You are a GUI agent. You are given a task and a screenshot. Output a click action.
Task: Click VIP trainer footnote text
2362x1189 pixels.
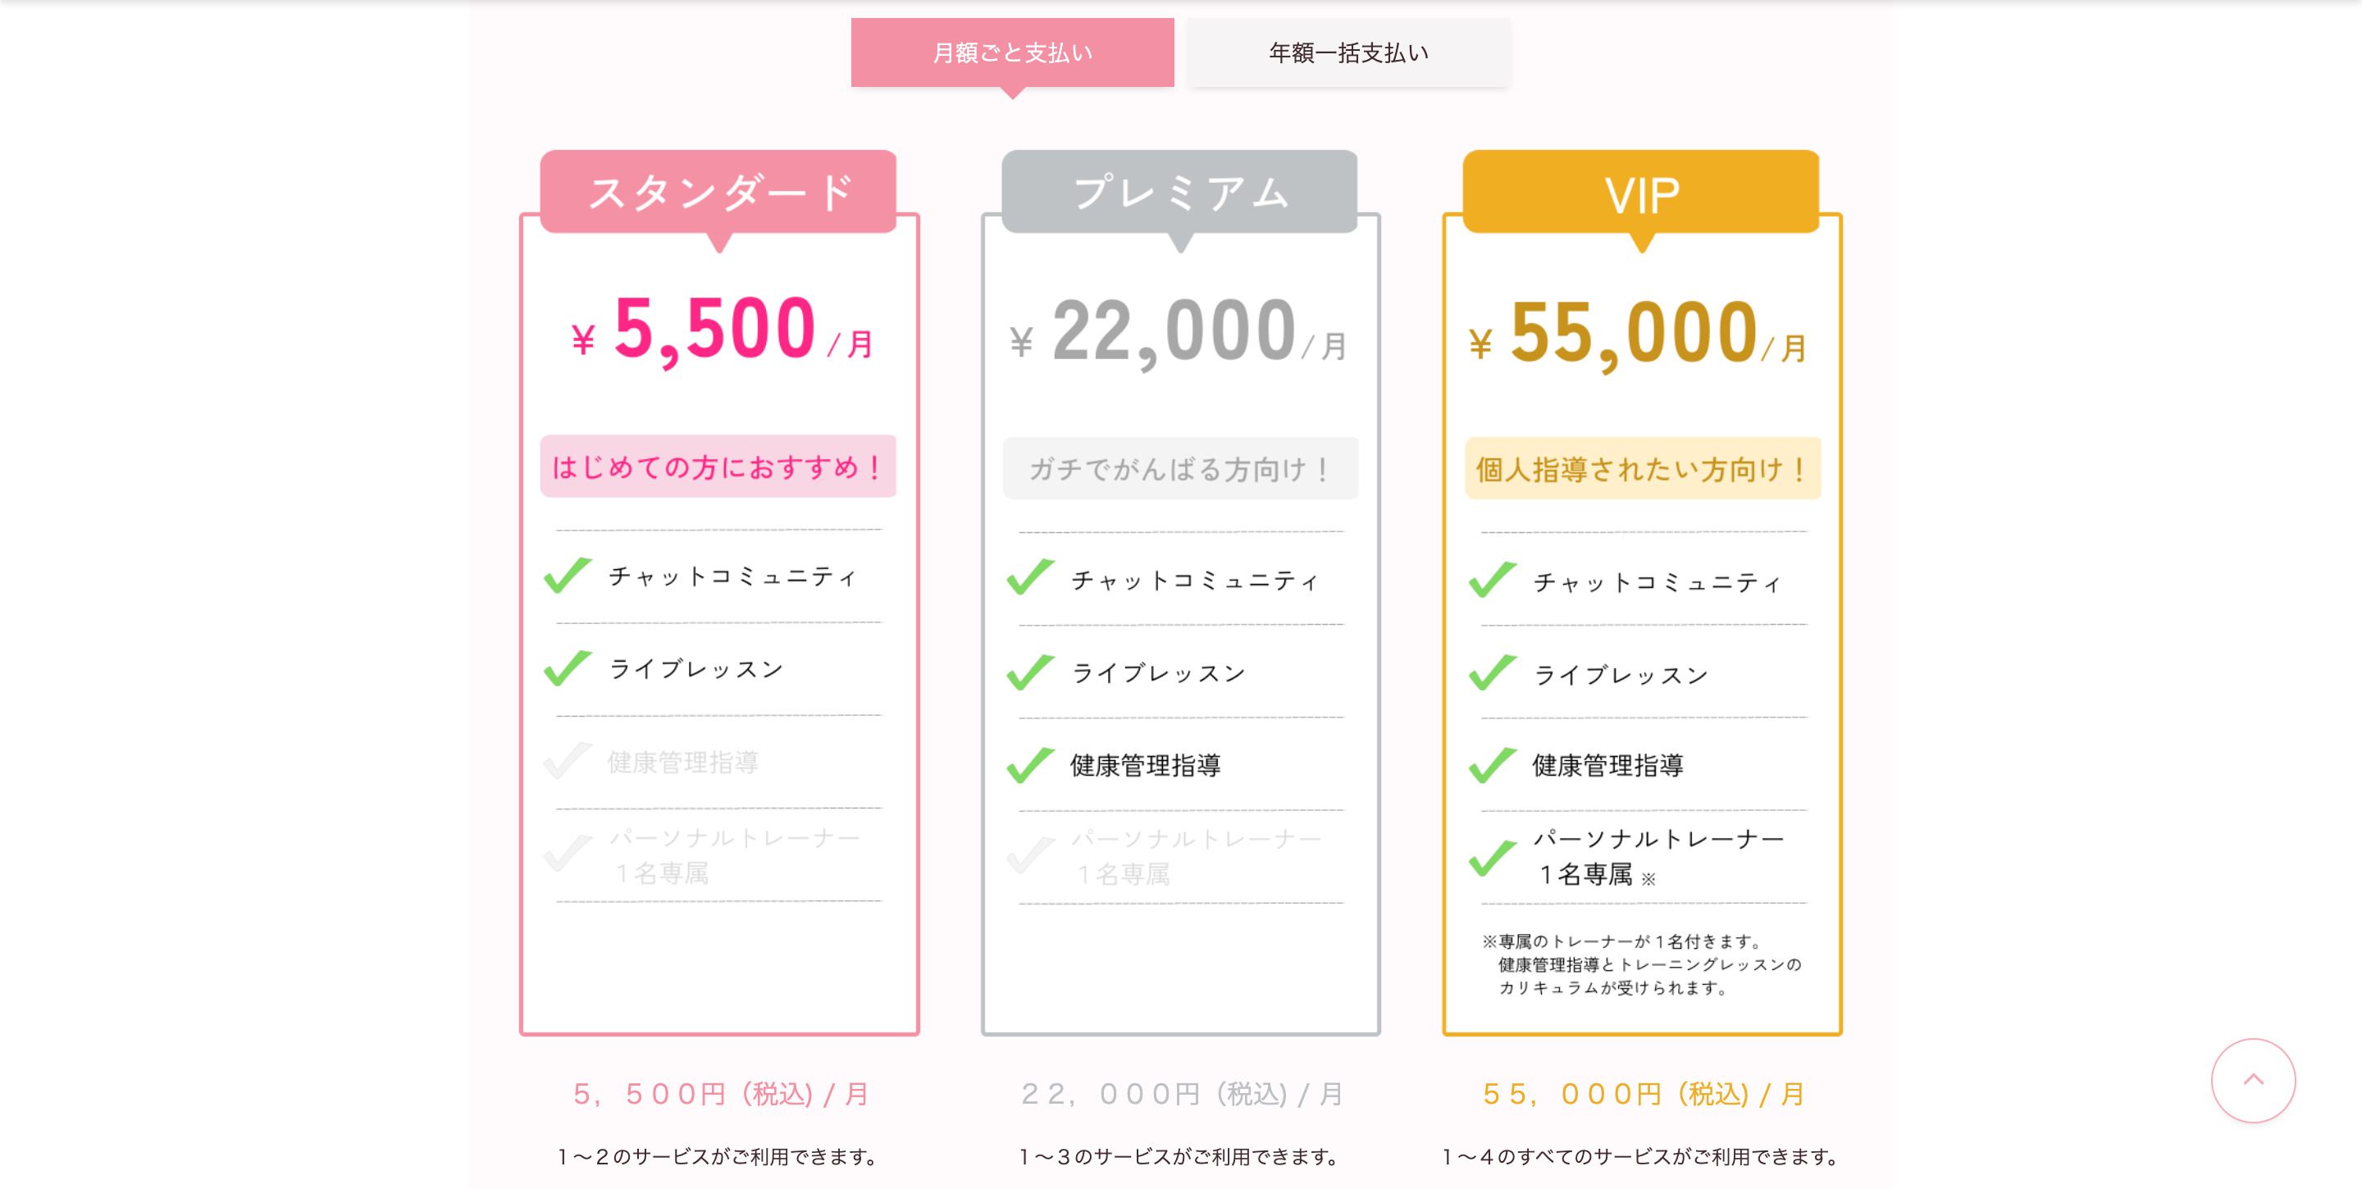coord(1641,964)
